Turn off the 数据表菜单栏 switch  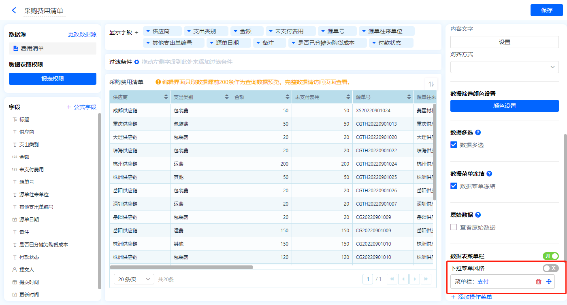550,256
